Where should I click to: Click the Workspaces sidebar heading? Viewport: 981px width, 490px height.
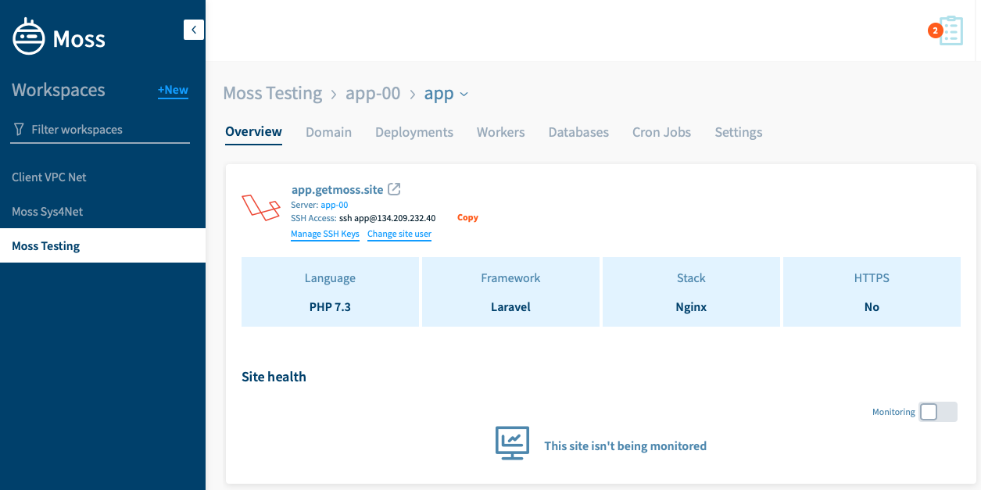(59, 90)
